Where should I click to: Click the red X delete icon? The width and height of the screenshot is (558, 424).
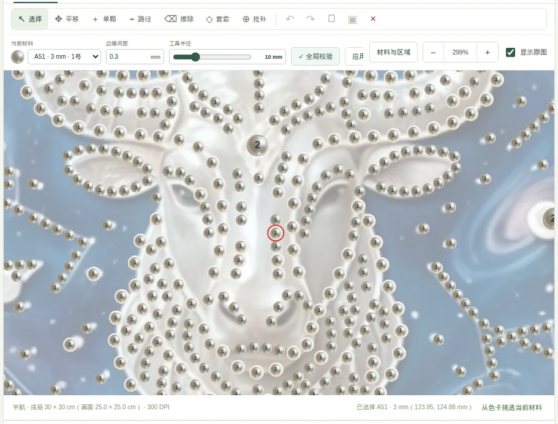tap(373, 18)
